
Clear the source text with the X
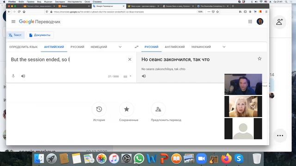[129, 59]
